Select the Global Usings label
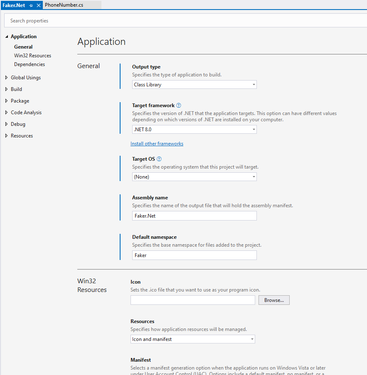 26,78
